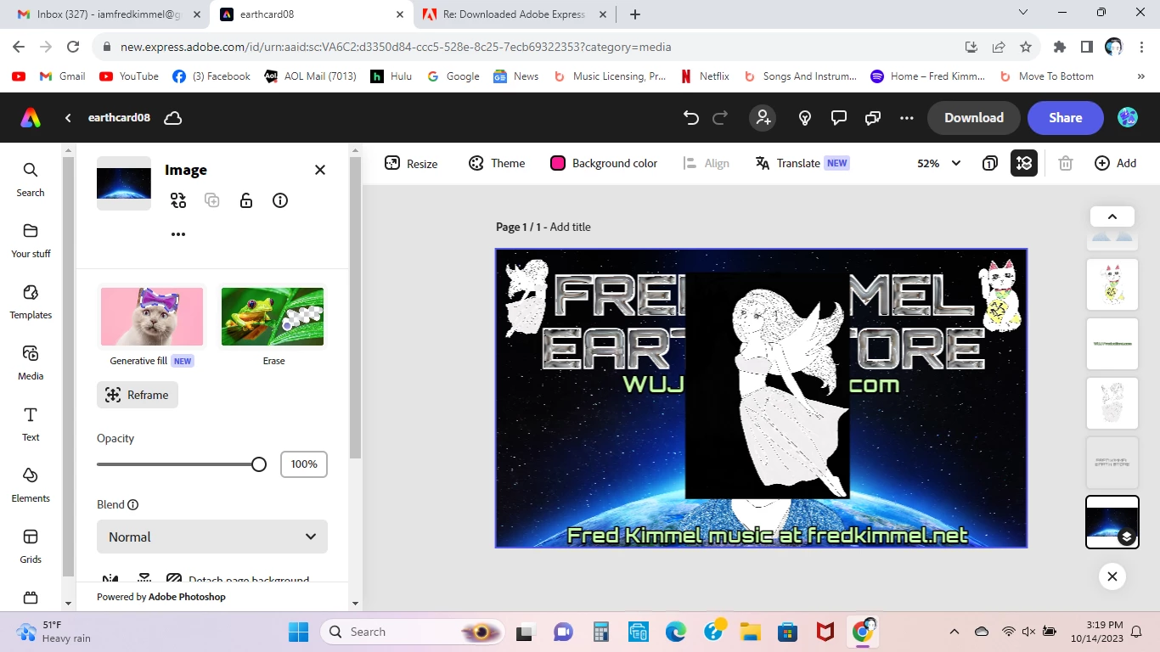Toggle the layers stack panel button
This screenshot has width=1160, height=652.
click(1024, 163)
